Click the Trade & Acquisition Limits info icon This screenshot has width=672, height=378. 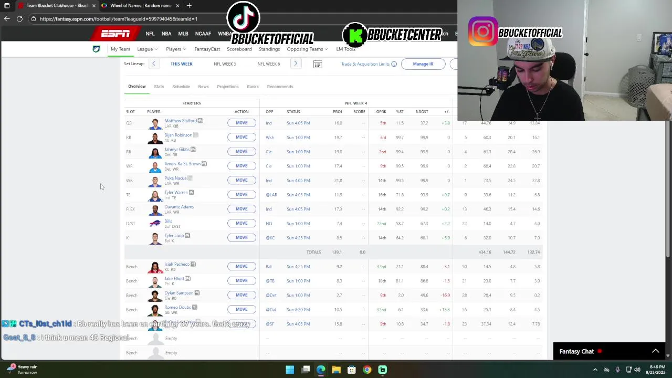(x=394, y=64)
